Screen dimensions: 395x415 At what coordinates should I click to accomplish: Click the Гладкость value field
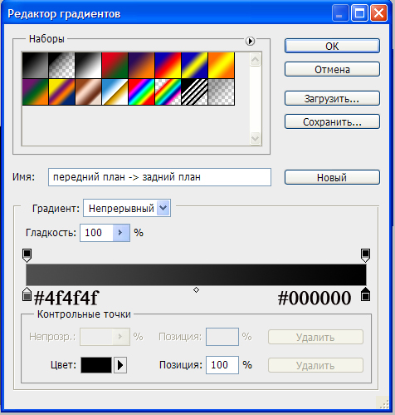[x=96, y=233]
